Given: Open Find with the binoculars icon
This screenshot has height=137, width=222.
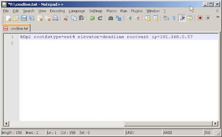Looking at the screenshot, I should (111, 18).
